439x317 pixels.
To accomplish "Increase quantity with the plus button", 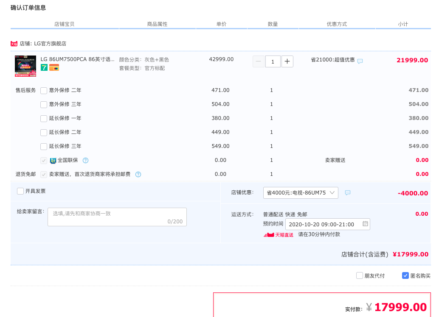I will click(x=287, y=61).
